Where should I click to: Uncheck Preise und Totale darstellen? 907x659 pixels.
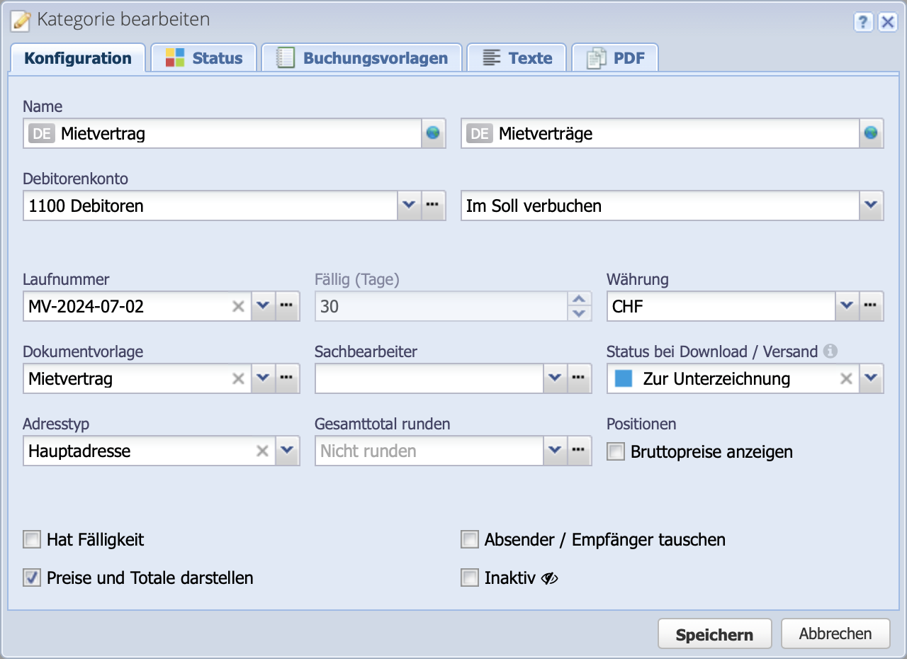pos(31,578)
